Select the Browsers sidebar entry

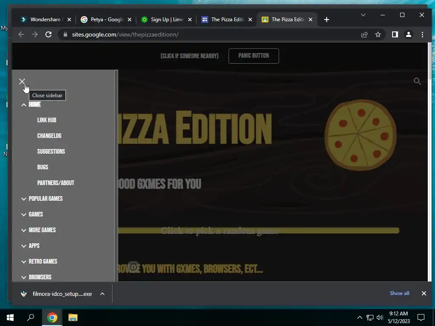tap(40, 277)
